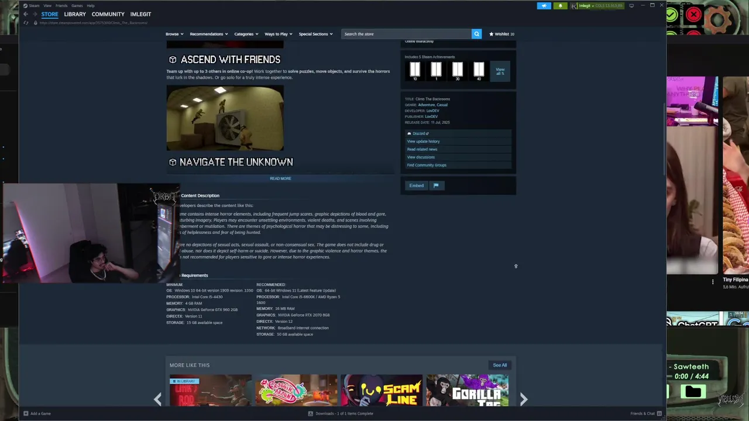Open the Friends & Chat icon
749x421 pixels.
(x=659, y=413)
